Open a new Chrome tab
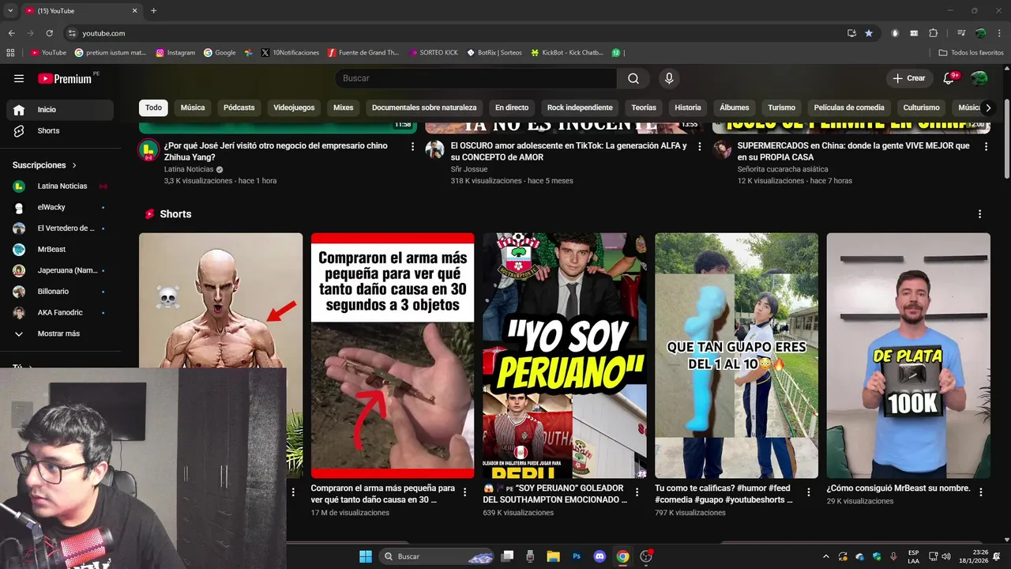1011x569 pixels. tap(153, 11)
